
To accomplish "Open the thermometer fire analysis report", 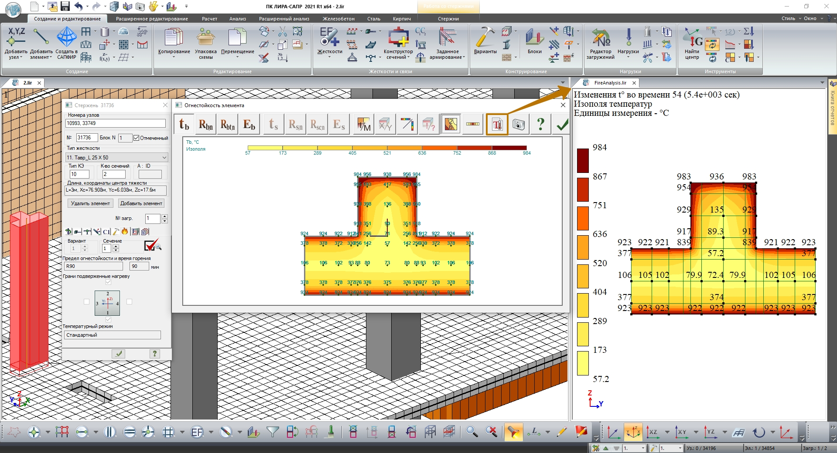I will 497,125.
